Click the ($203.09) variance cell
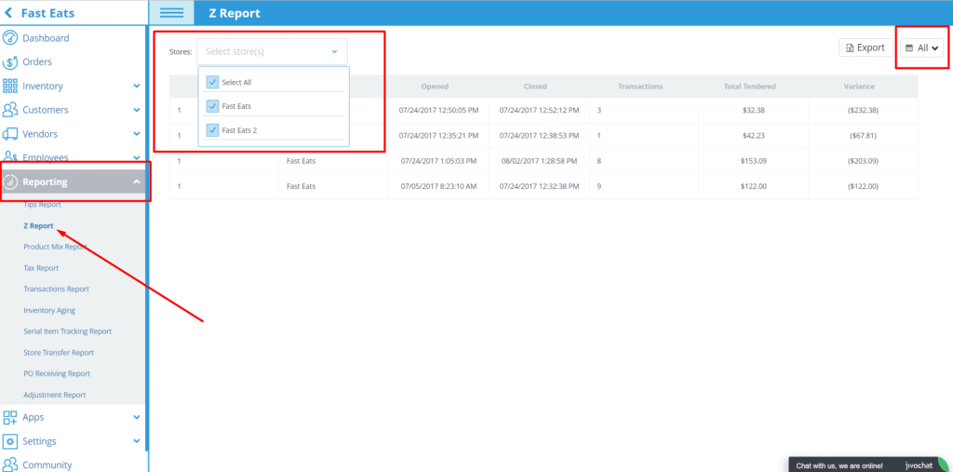The width and height of the screenshot is (953, 472). (863, 161)
